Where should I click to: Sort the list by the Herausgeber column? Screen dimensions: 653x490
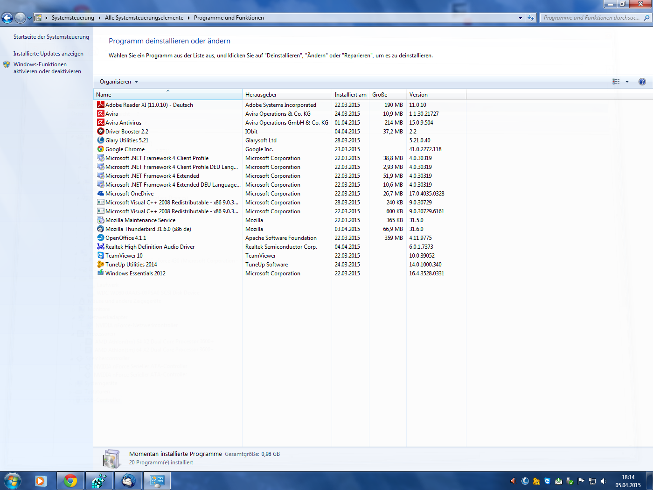(x=287, y=94)
